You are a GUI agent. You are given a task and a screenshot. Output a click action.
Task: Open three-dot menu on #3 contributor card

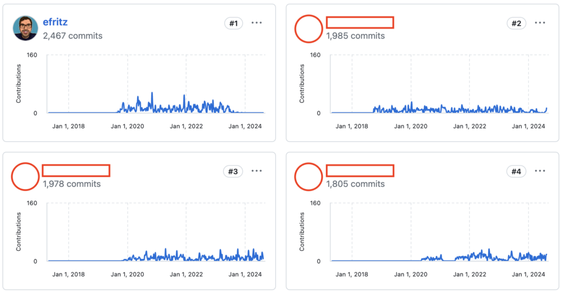tap(257, 171)
